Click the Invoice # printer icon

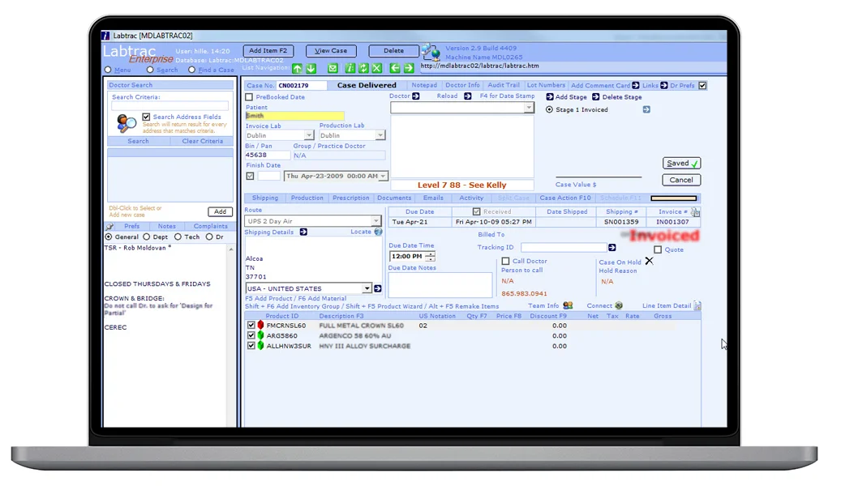(695, 211)
